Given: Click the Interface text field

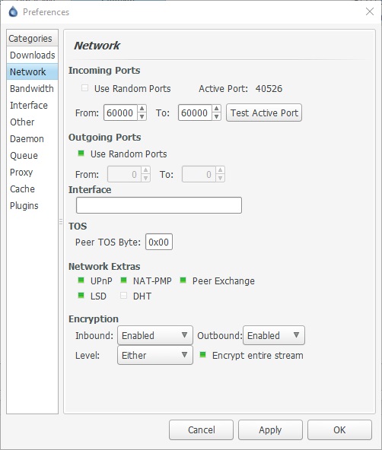Looking at the screenshot, I should point(159,205).
